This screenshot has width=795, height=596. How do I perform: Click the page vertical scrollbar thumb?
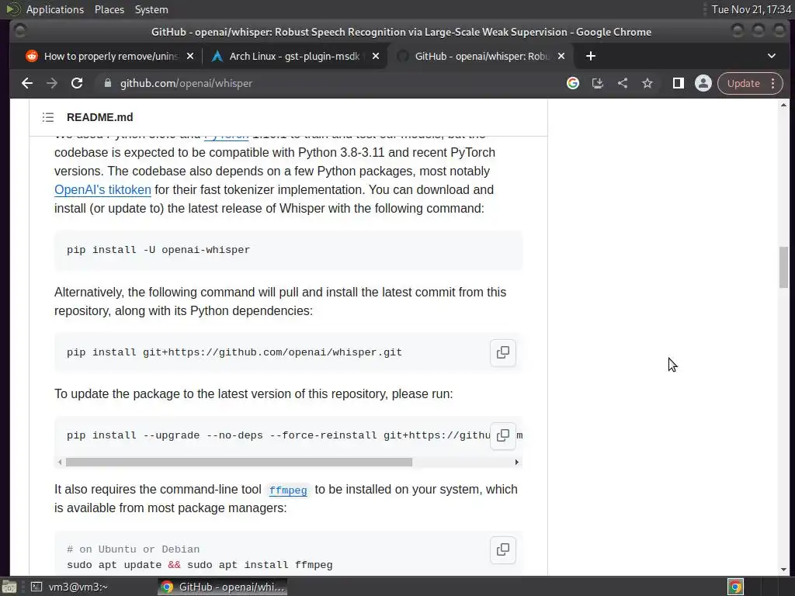point(784,267)
